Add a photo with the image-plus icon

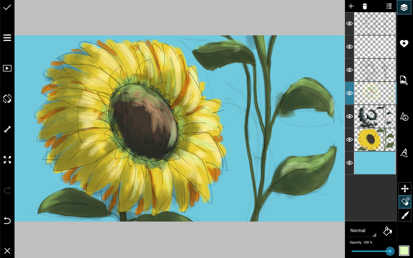click(404, 80)
